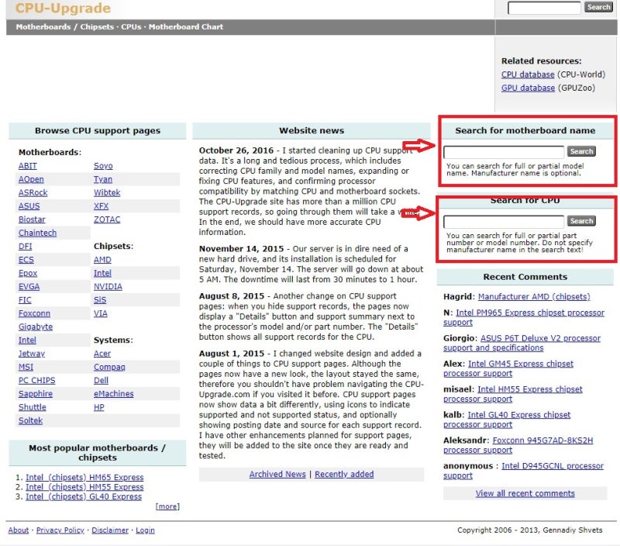Open GPU database related resource link
620x546 pixels.
(x=528, y=88)
